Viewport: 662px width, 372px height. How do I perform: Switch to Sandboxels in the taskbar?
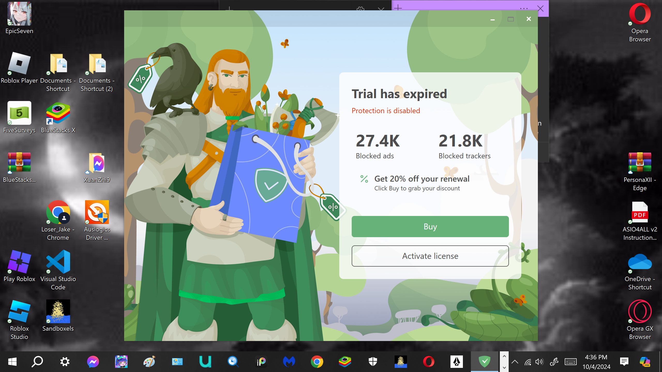401,362
